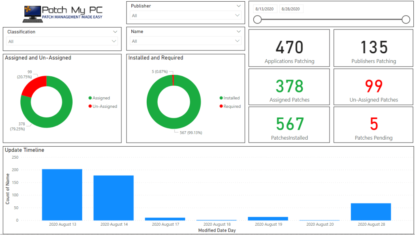Click the 2020 August 19 bar
Image resolution: width=415 pixels, height=235 pixels.
pyautogui.click(x=268, y=219)
